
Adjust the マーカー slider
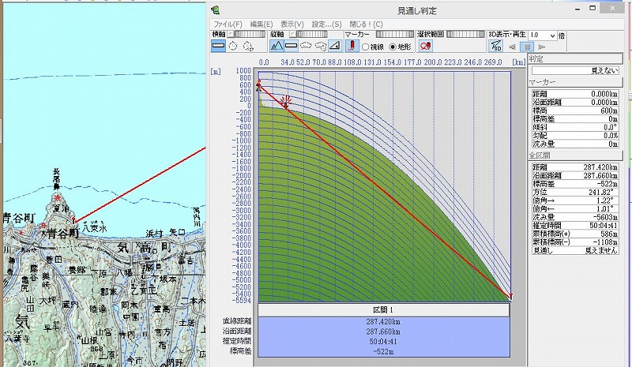(x=394, y=34)
